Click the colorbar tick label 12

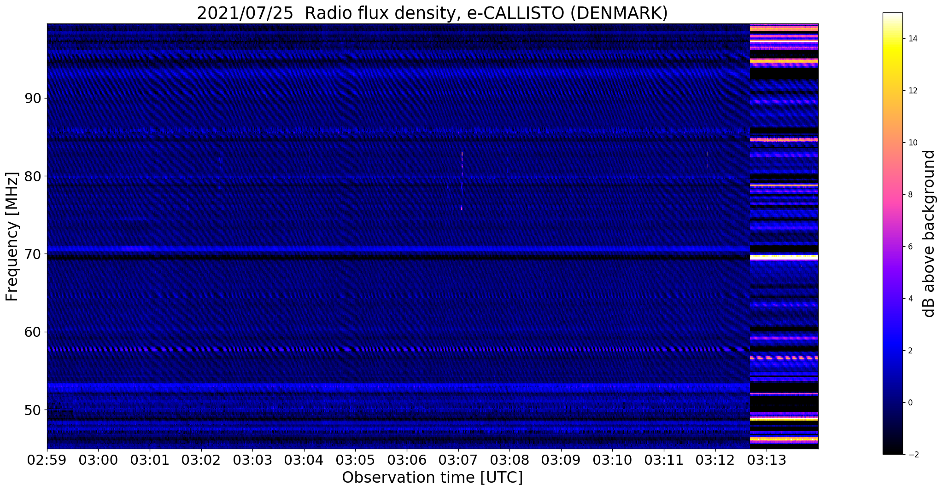(912, 91)
